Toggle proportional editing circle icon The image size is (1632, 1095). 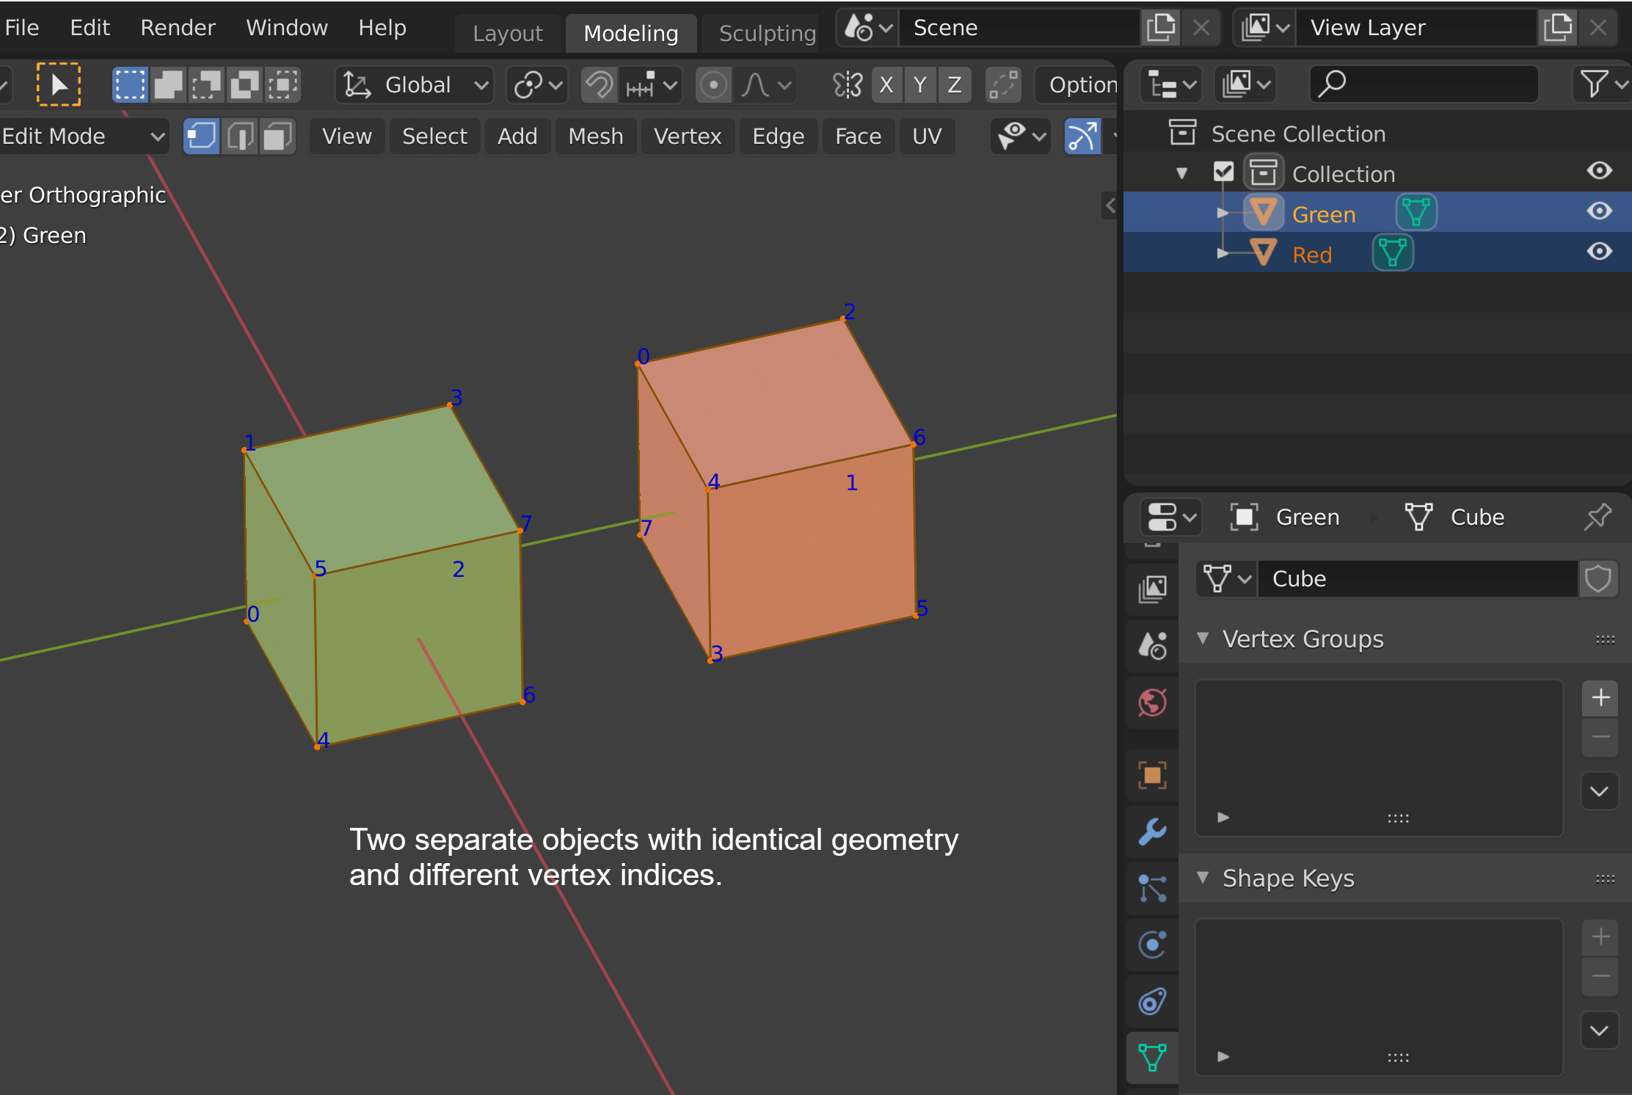(713, 85)
